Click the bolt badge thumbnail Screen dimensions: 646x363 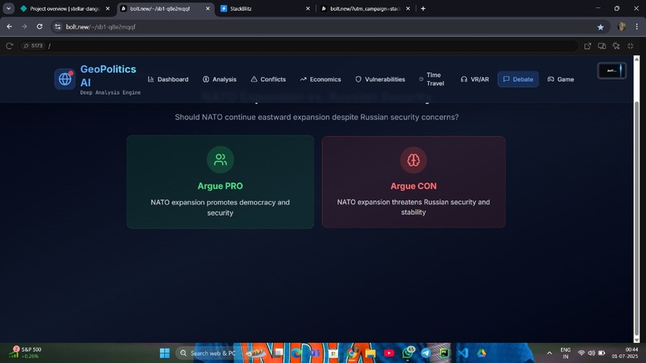[x=612, y=71]
